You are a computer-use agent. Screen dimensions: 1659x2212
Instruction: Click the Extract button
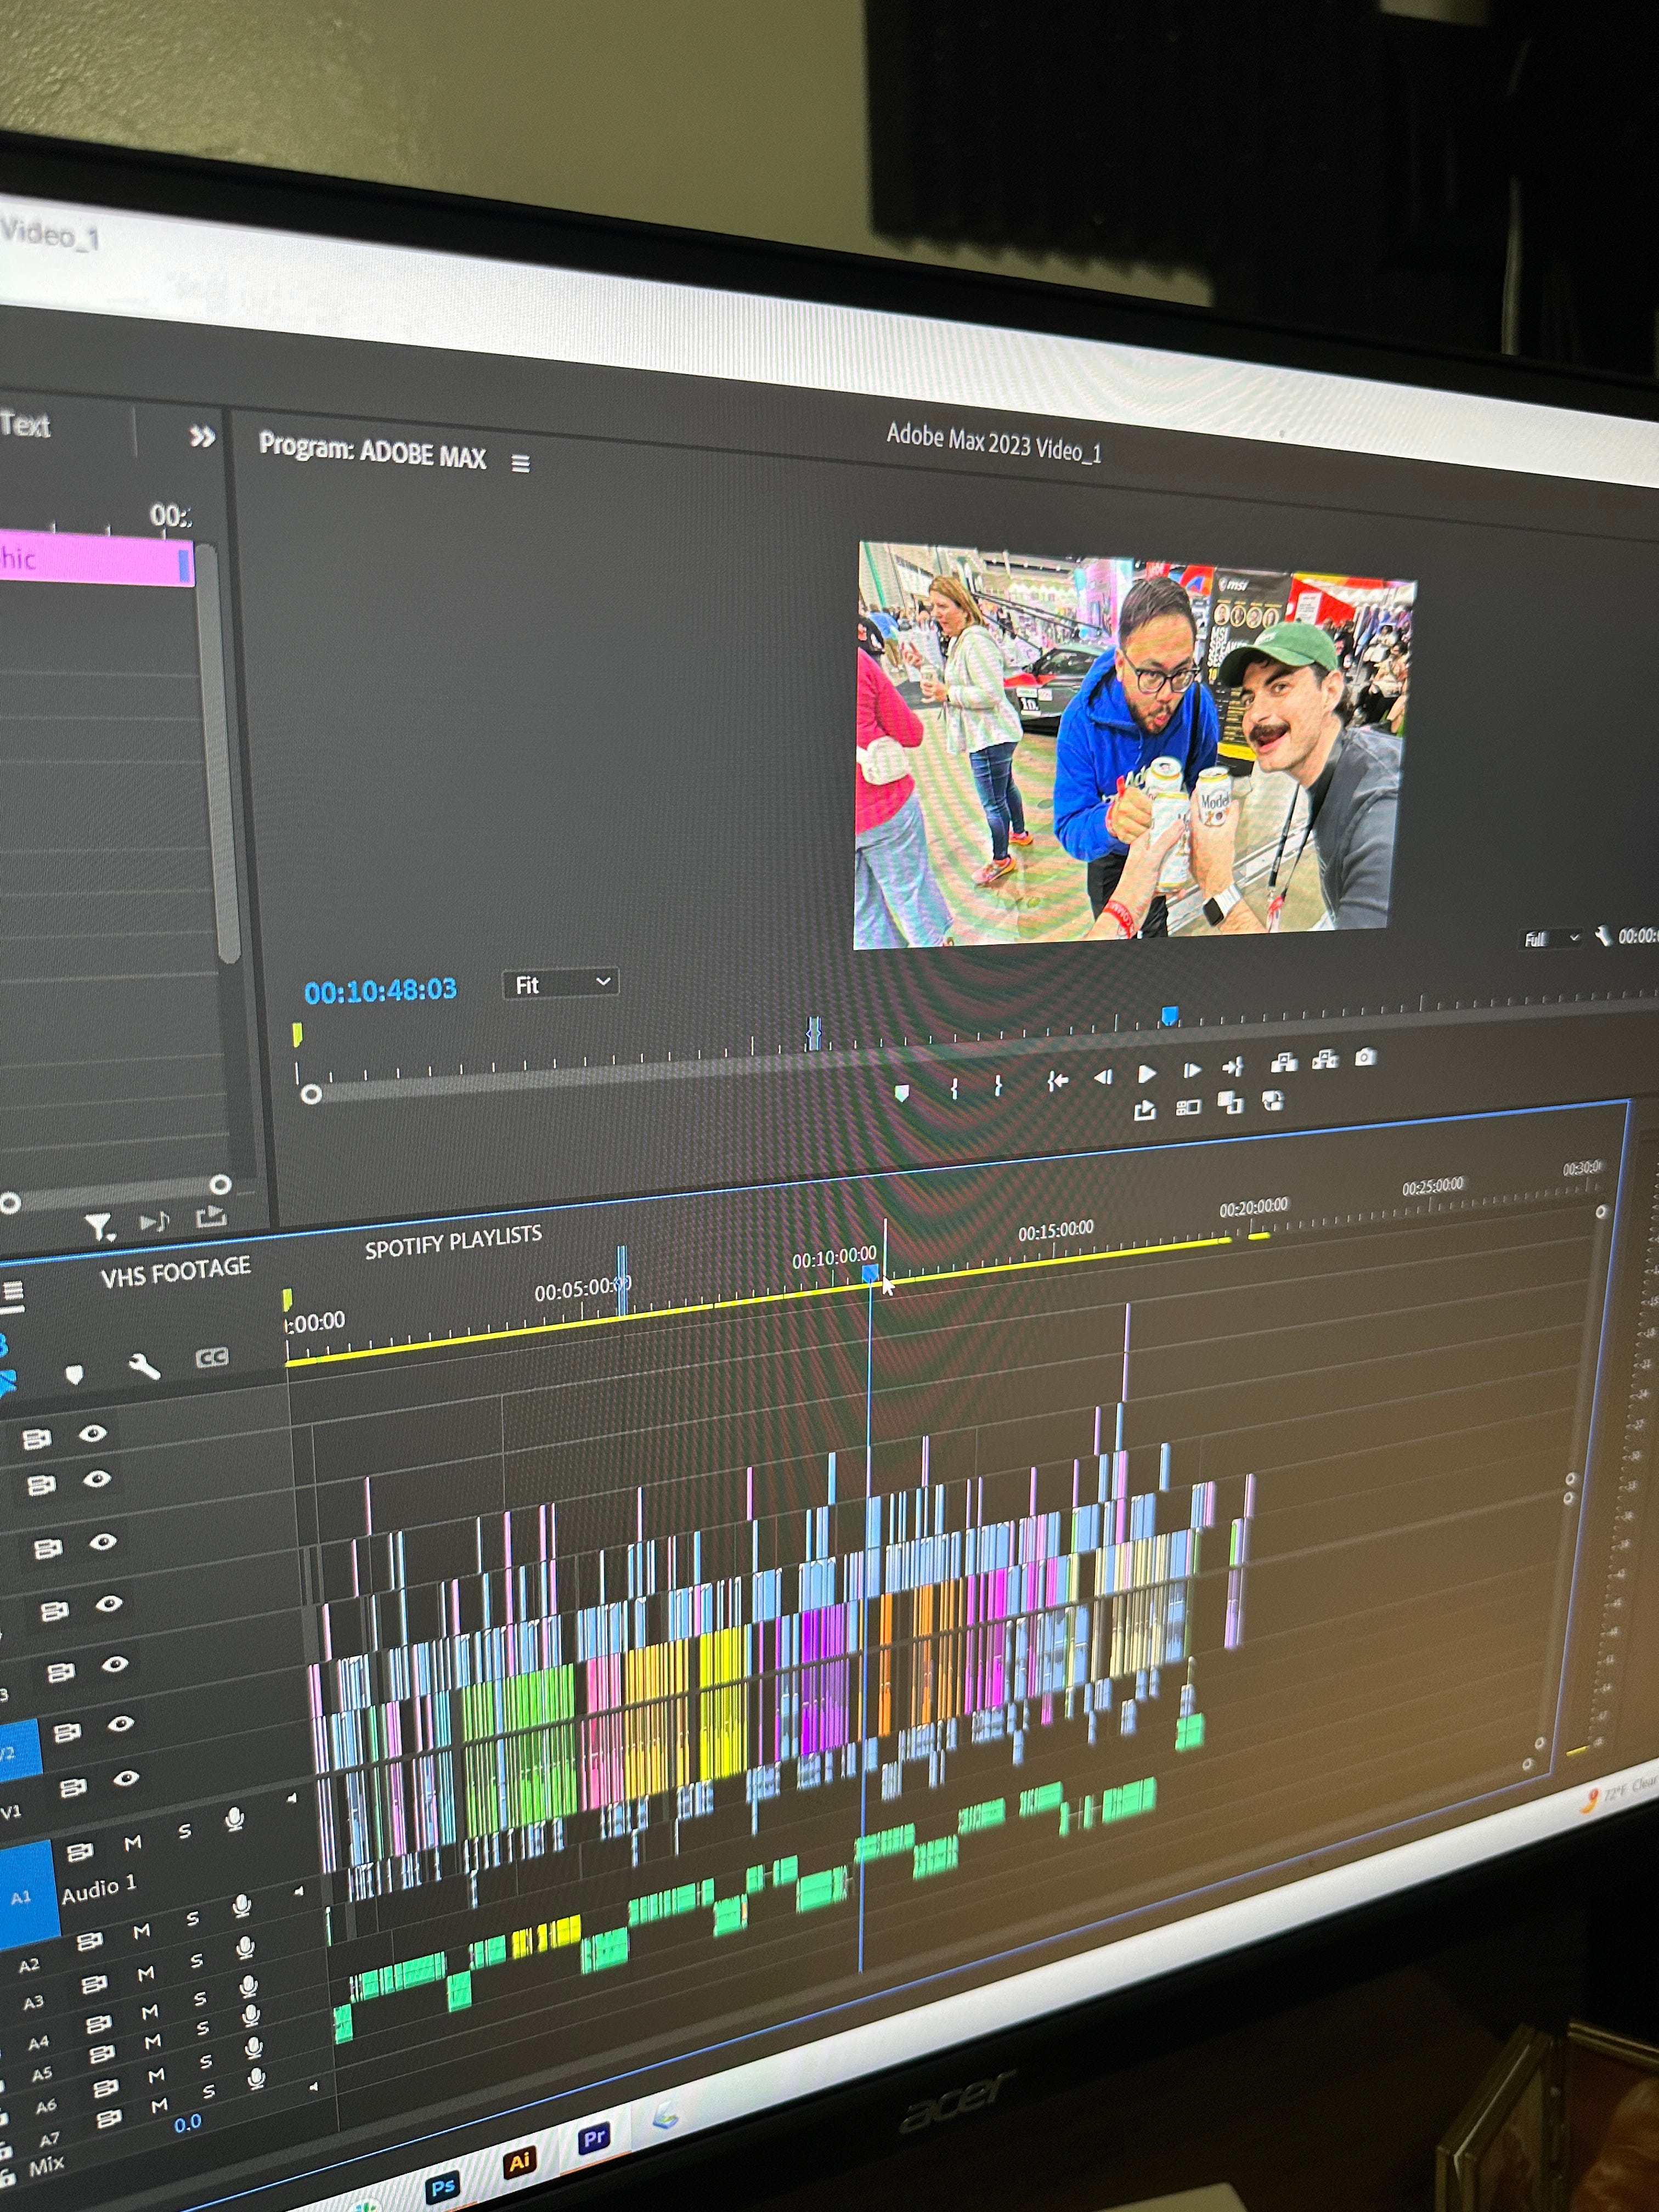click(1325, 1059)
